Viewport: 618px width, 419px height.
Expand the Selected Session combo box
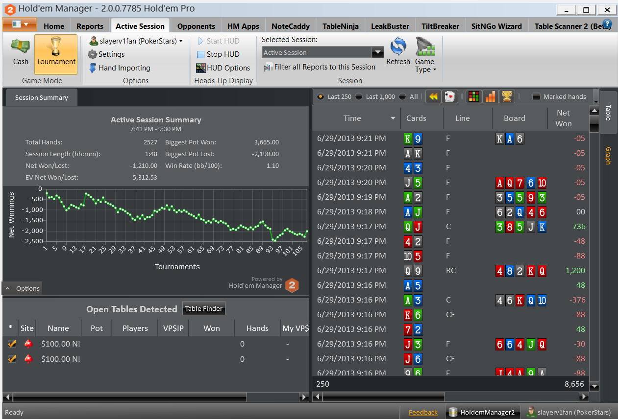[x=378, y=52]
